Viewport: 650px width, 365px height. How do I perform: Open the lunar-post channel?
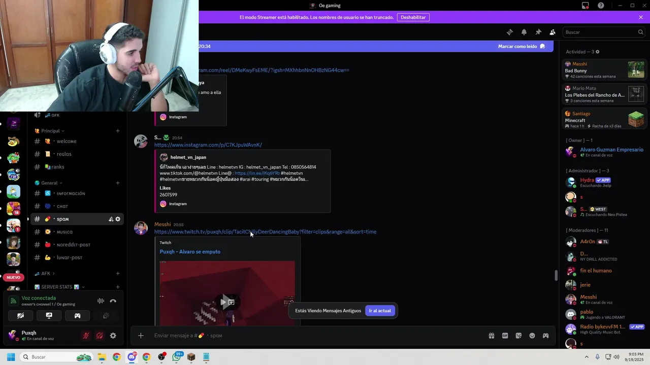tap(77, 258)
